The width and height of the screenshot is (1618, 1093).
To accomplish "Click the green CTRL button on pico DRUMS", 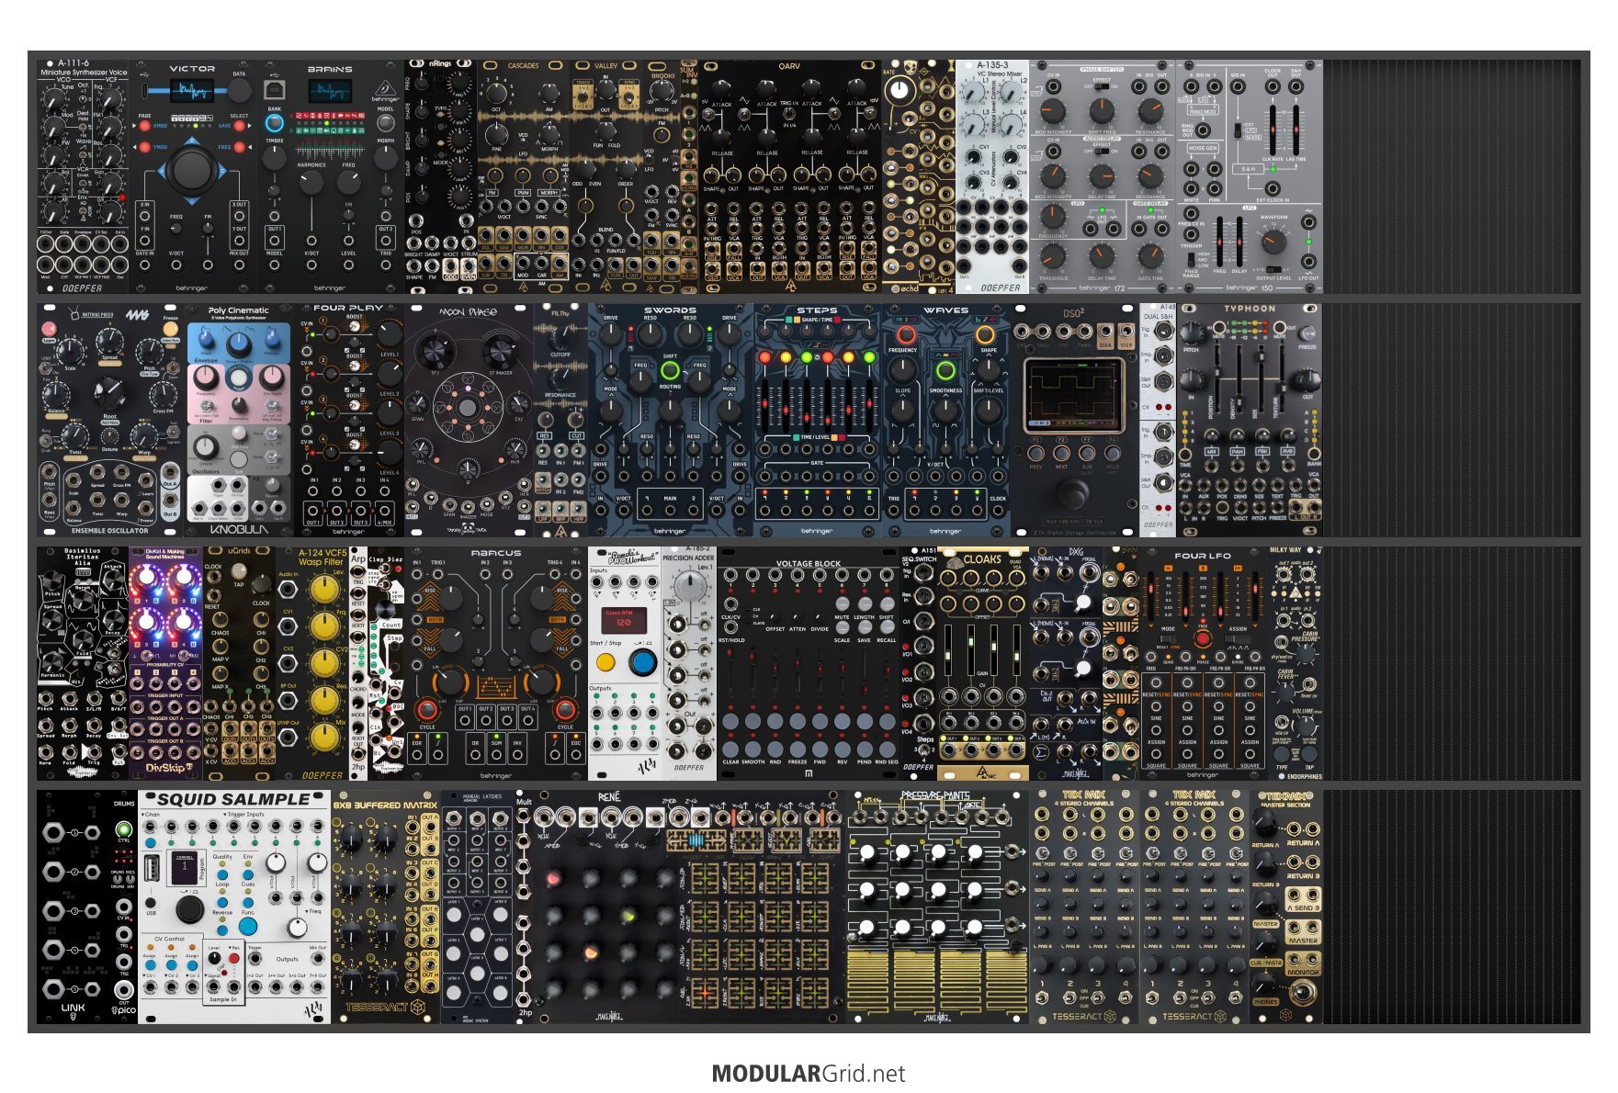I will pyautogui.click(x=124, y=829).
